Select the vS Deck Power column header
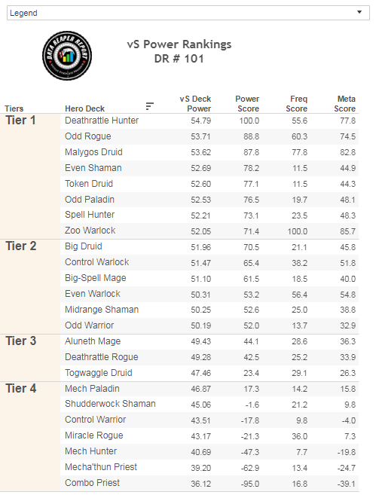The width and height of the screenshot is (376, 495). (195, 103)
